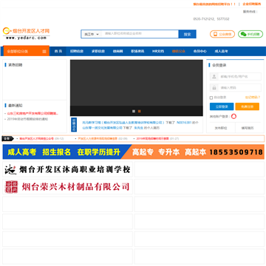
Task: Click the blue 招聘动态 vertical label
Action: 74,125
